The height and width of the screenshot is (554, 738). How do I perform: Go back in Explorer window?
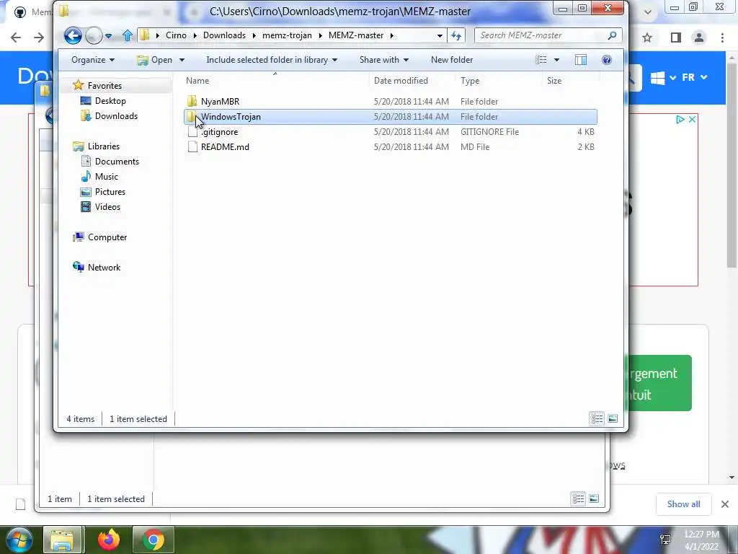pyautogui.click(x=73, y=35)
